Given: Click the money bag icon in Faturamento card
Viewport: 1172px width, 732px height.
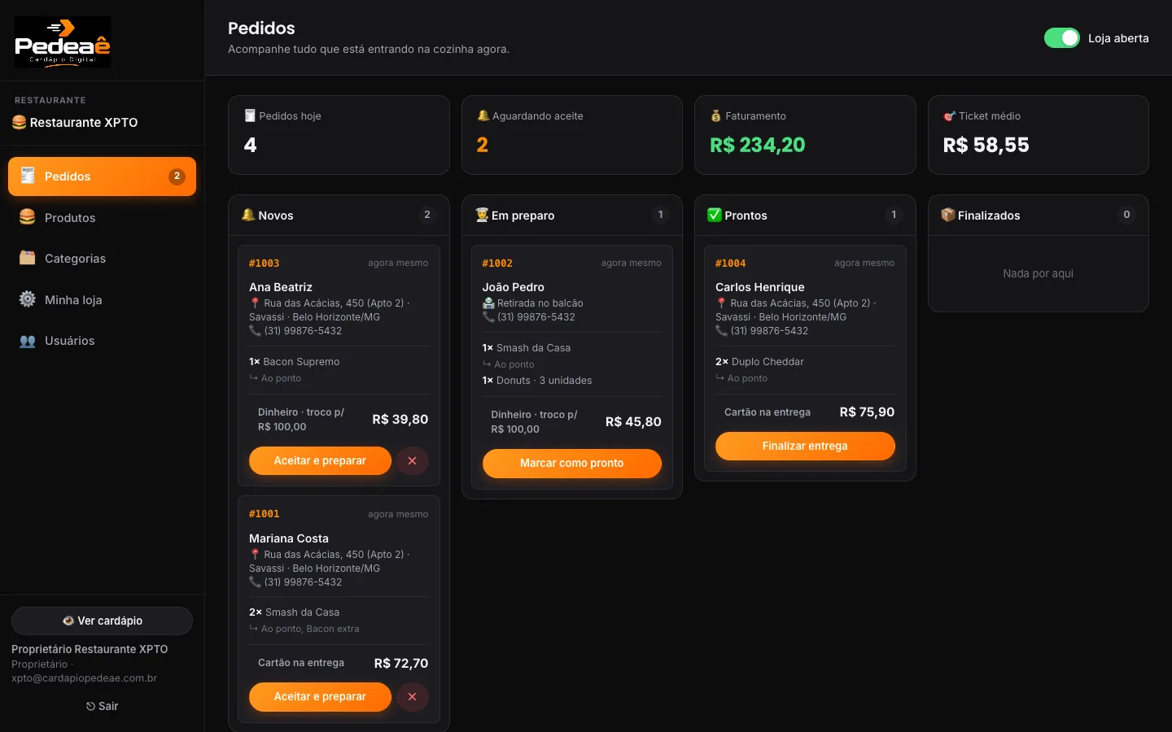Looking at the screenshot, I should pos(716,115).
